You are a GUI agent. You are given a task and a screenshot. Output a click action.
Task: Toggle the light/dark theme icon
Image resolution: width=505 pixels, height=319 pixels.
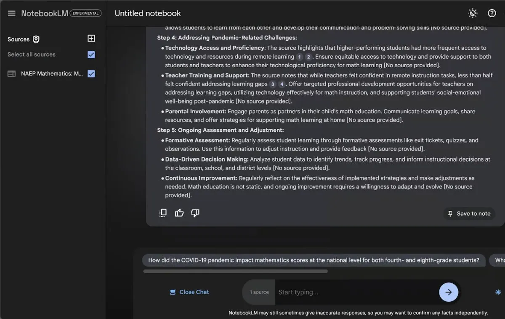[473, 13]
